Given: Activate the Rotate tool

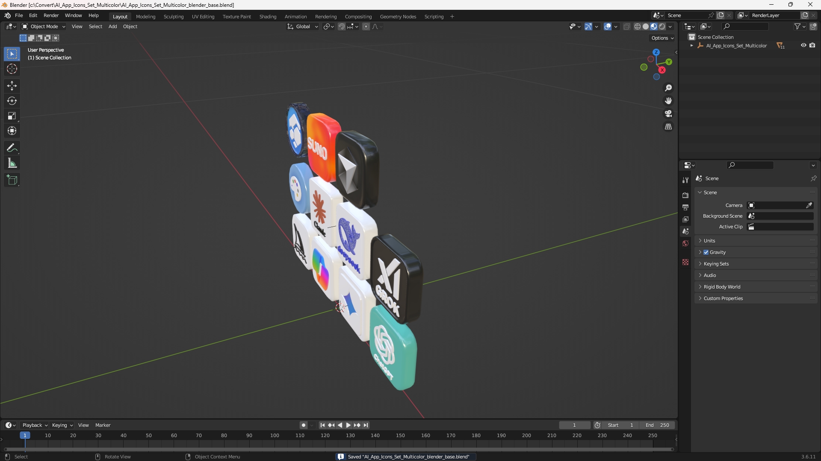Looking at the screenshot, I should 12,101.
